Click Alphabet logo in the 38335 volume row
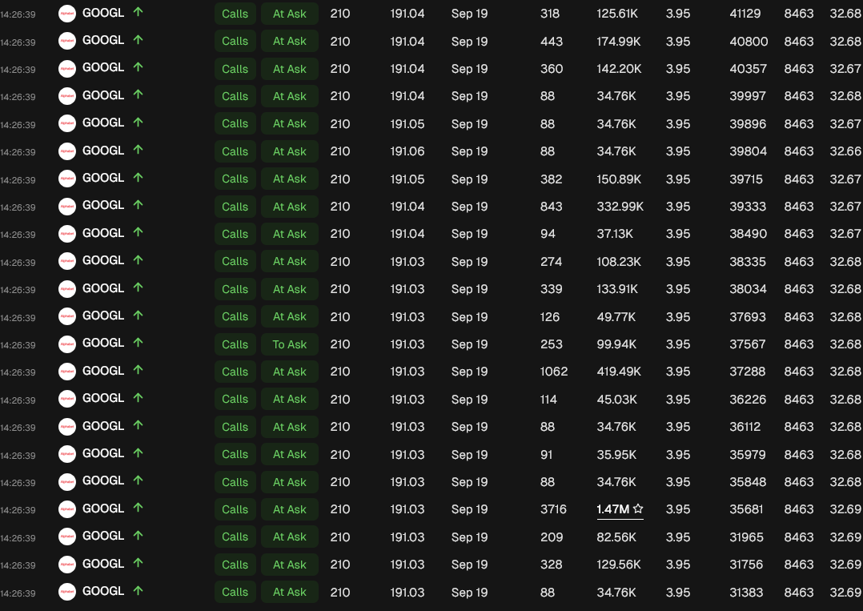This screenshot has height=611, width=863. click(x=67, y=261)
